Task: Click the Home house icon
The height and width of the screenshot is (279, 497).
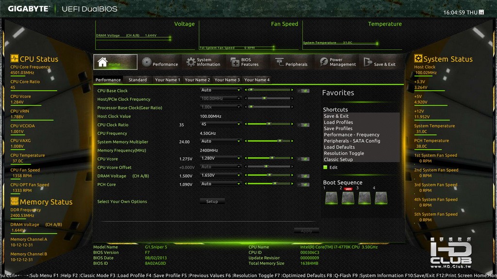Action: point(102,62)
